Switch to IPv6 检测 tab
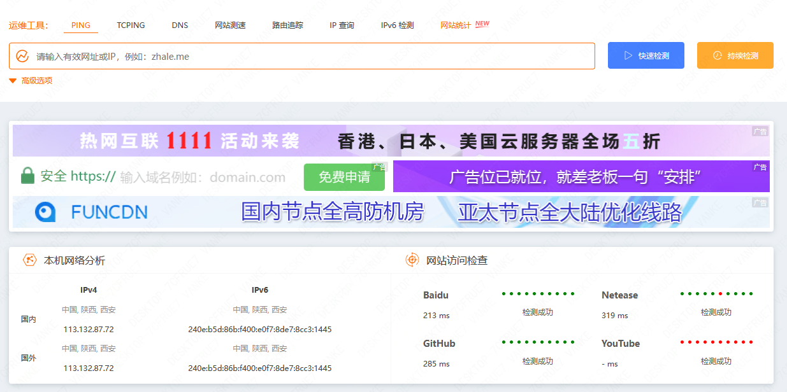 [397, 25]
